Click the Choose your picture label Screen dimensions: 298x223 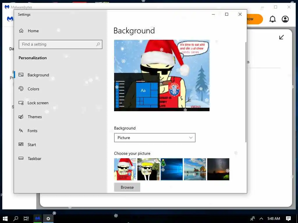click(132, 153)
